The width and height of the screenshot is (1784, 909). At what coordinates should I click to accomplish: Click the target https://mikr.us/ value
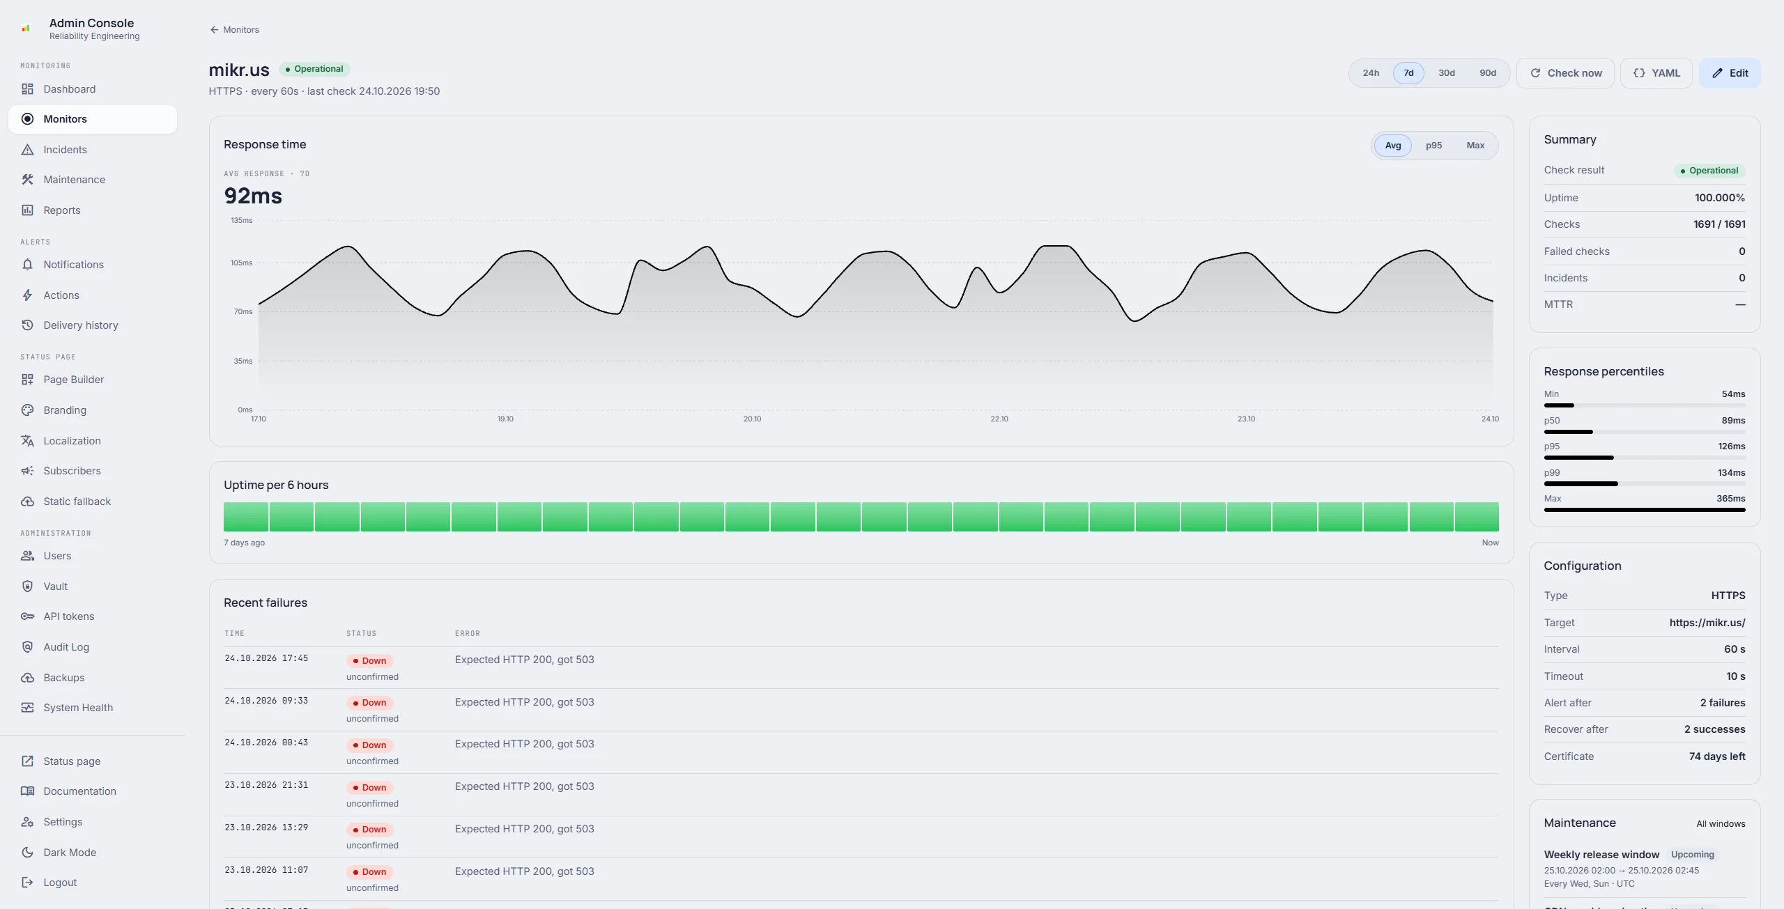[x=1707, y=623]
